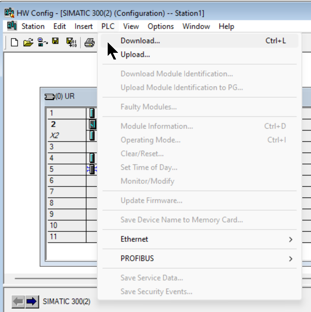311x312 pixels.
Task: Select the module icon in rack slot 4
Action: tap(92, 158)
